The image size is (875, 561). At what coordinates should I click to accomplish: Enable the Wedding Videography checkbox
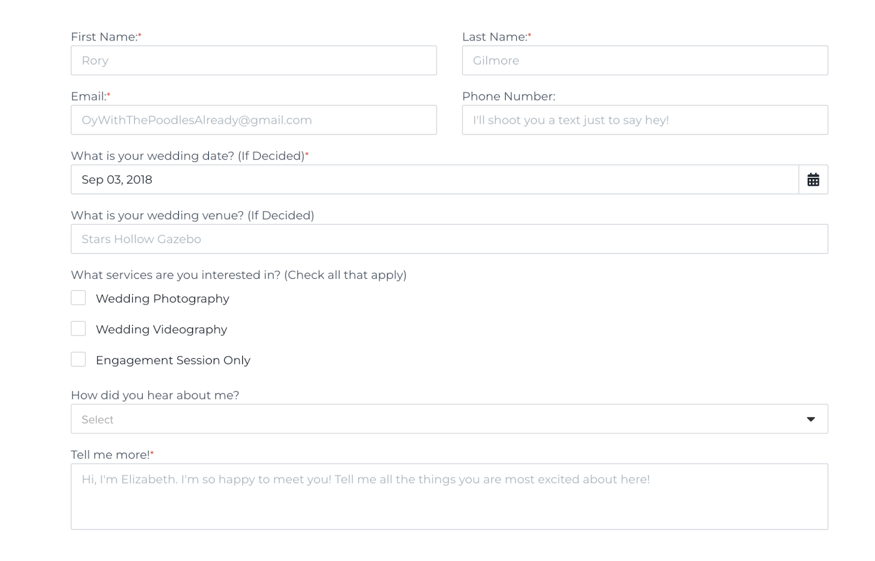[78, 328]
